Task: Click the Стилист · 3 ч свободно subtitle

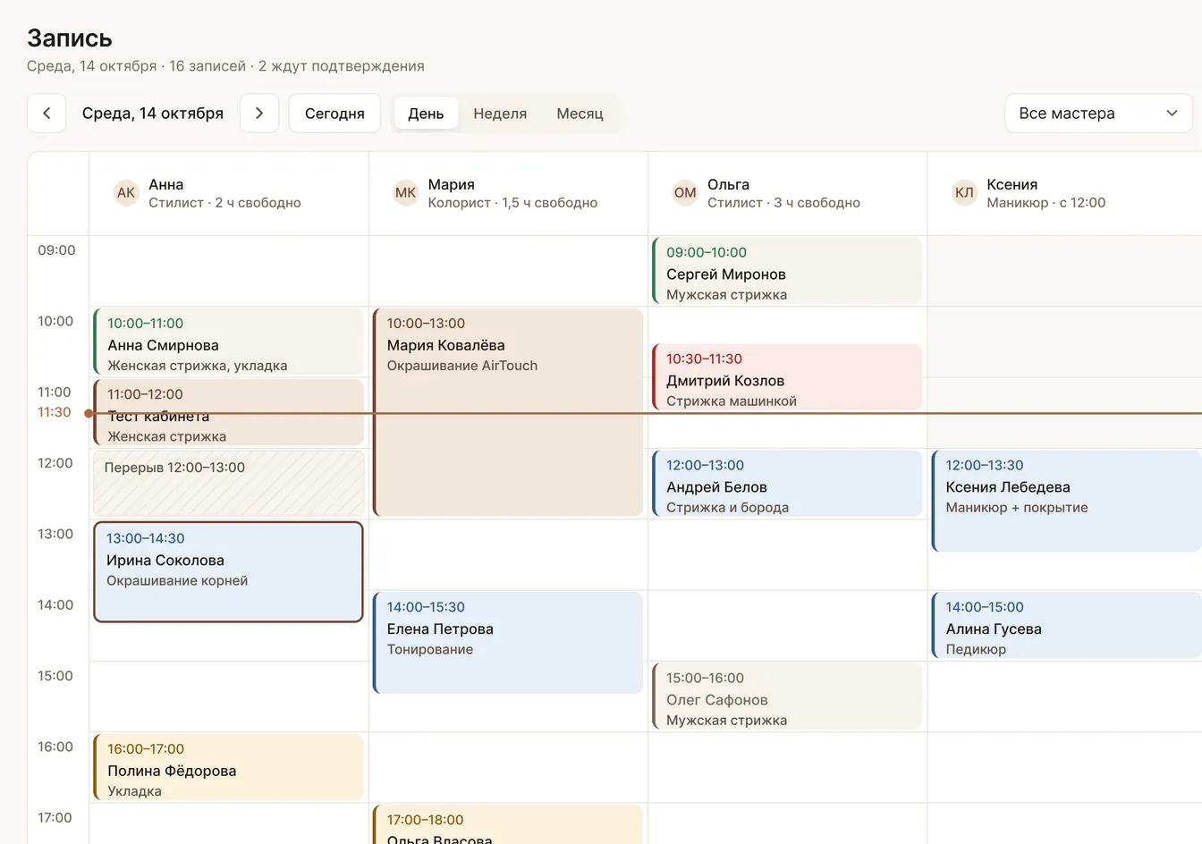Action: tap(783, 203)
